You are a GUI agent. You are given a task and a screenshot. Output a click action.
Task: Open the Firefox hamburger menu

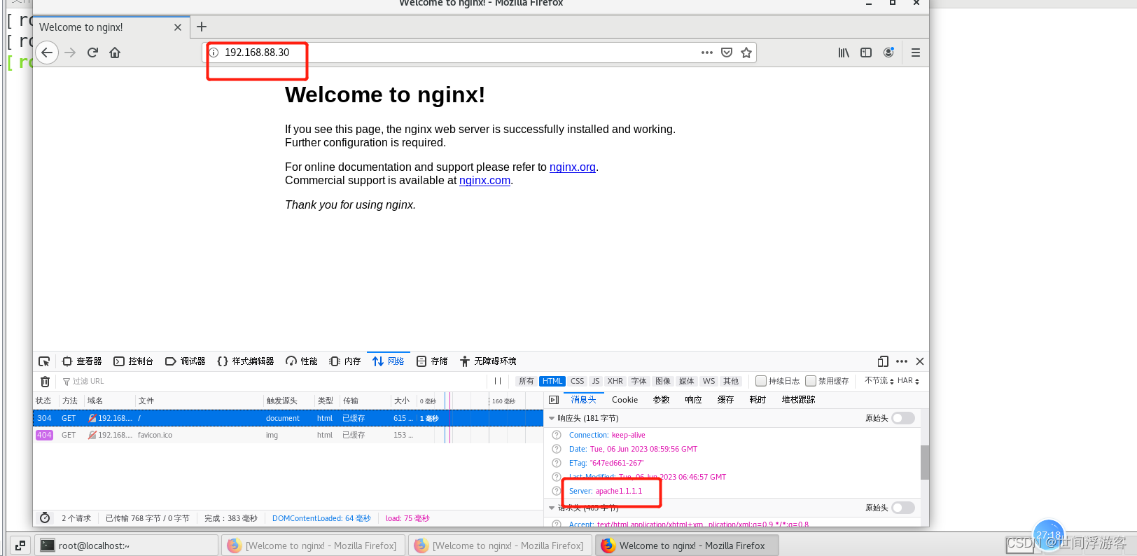[x=916, y=53]
